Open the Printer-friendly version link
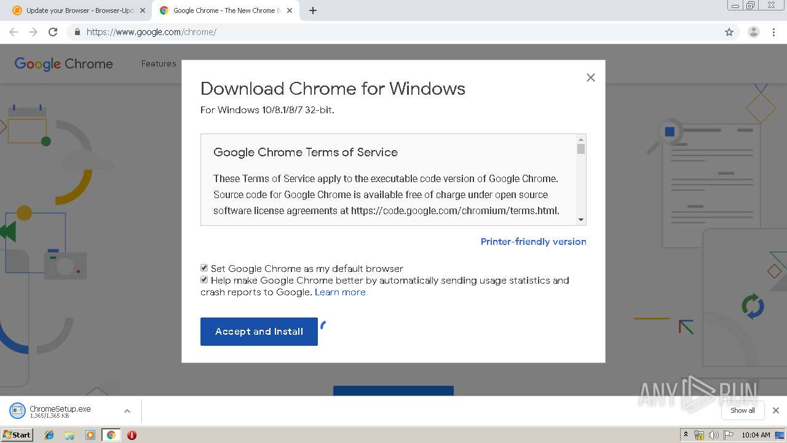787x443 pixels. pos(533,242)
